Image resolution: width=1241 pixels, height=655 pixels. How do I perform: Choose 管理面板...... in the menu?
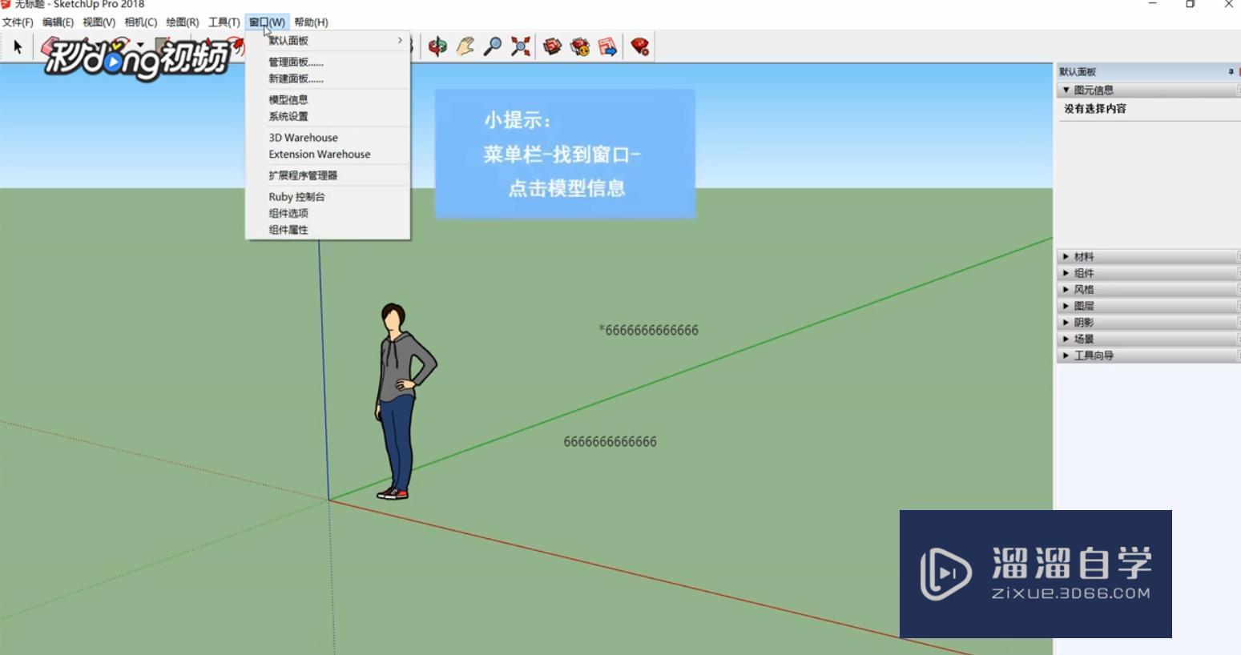[x=328, y=62]
